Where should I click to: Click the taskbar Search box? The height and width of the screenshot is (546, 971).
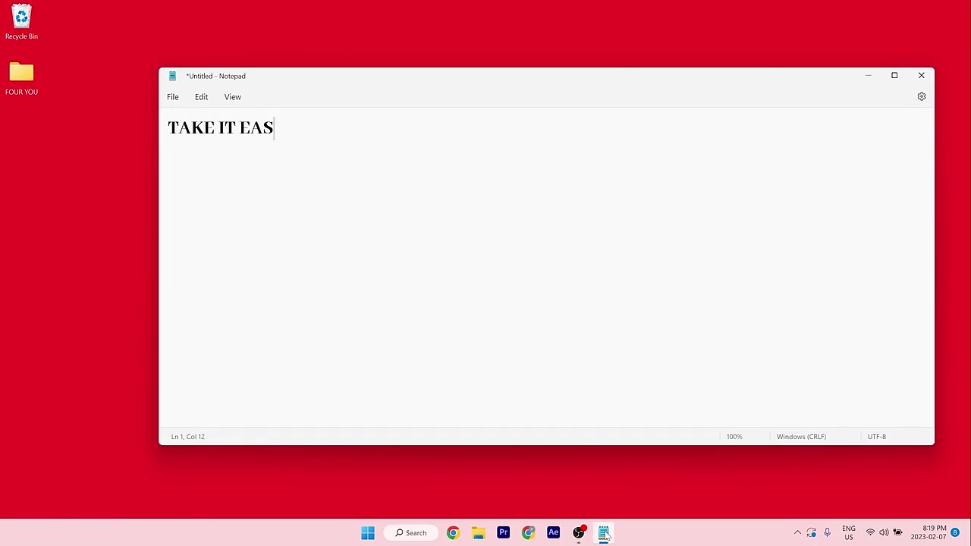point(411,533)
